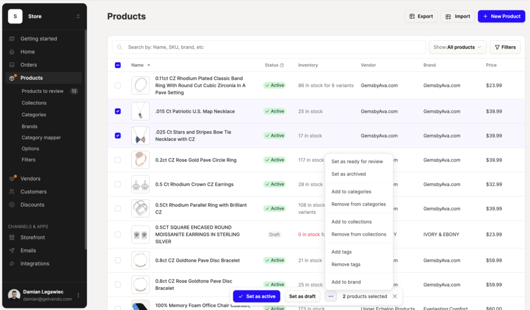The height and width of the screenshot is (310, 530).
Task: Click the Status column info icon
Action: 282,65
